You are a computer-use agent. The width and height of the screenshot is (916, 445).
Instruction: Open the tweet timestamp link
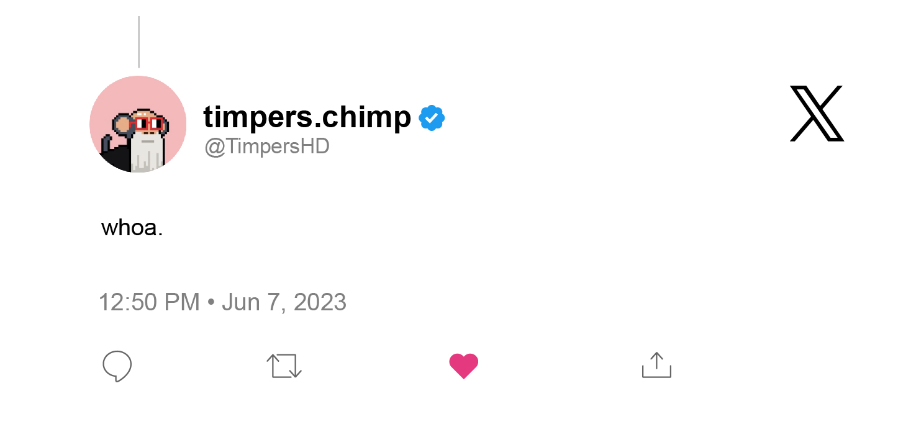tap(222, 302)
